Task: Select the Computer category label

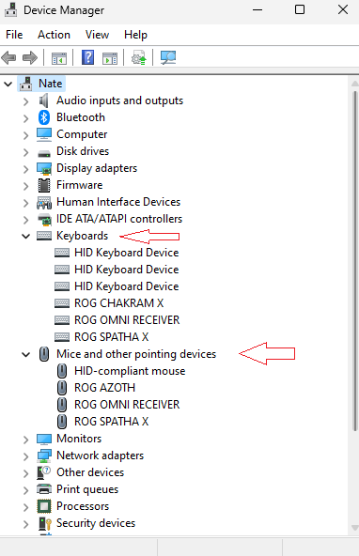Action: pyautogui.click(x=82, y=134)
